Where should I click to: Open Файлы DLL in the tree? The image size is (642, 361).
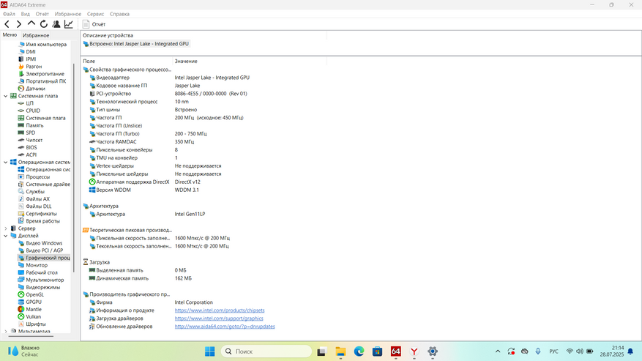(35, 206)
